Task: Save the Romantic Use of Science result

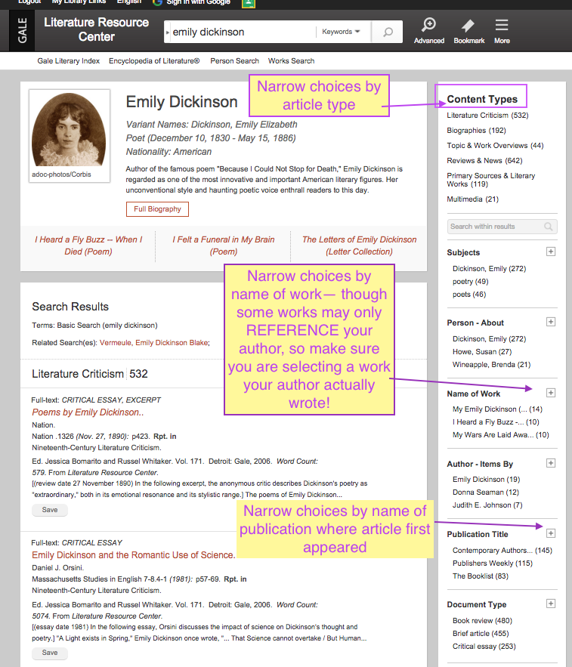Action: (50, 653)
